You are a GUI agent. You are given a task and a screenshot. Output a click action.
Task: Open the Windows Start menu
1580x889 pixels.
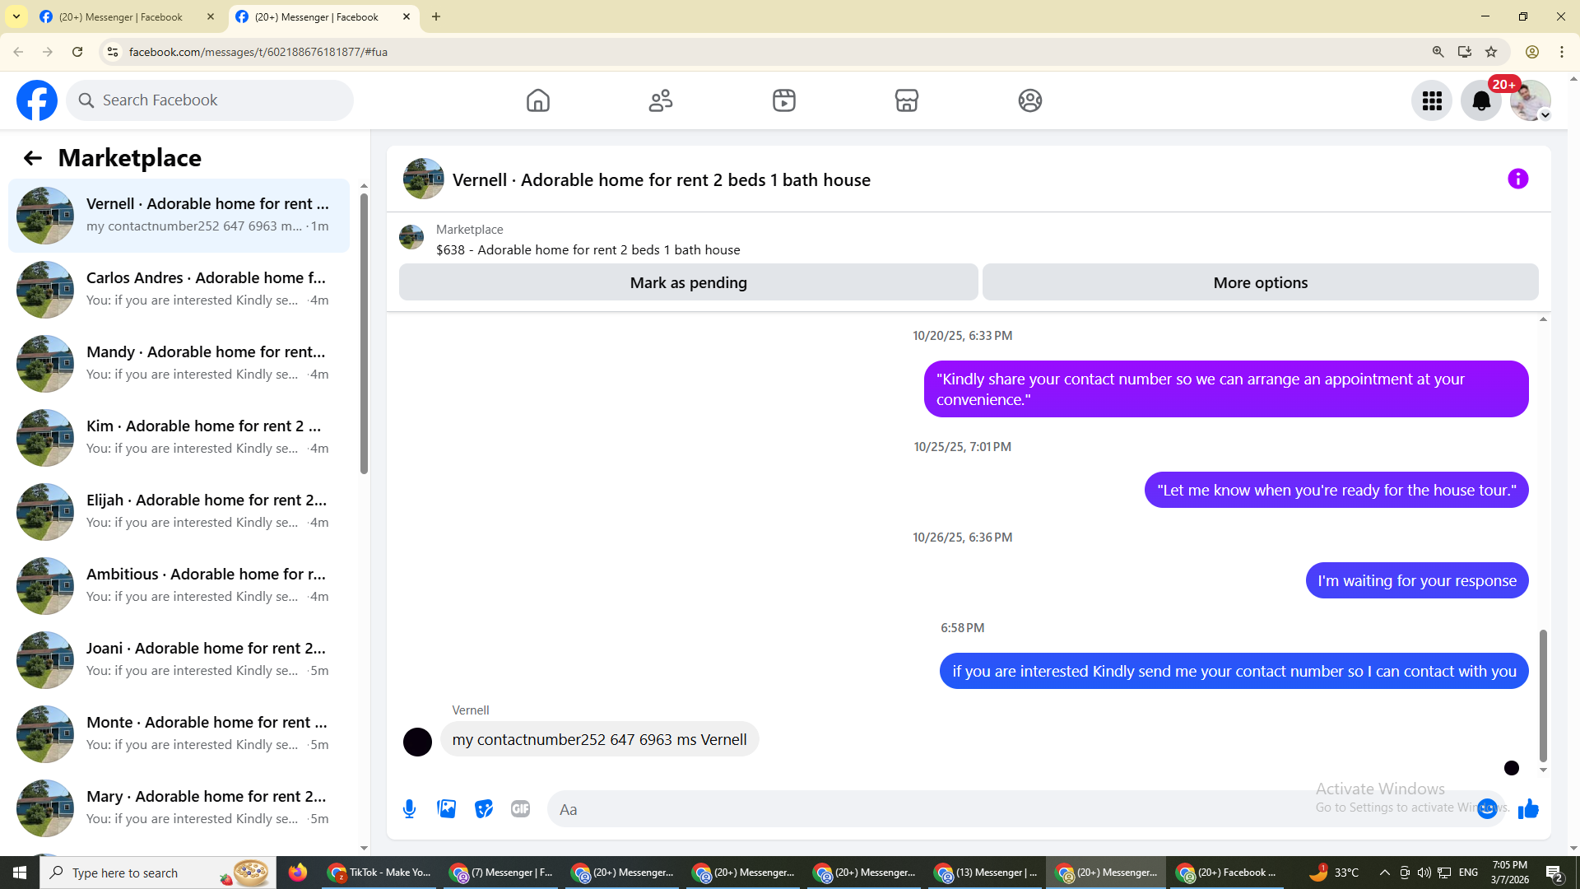[20, 873]
